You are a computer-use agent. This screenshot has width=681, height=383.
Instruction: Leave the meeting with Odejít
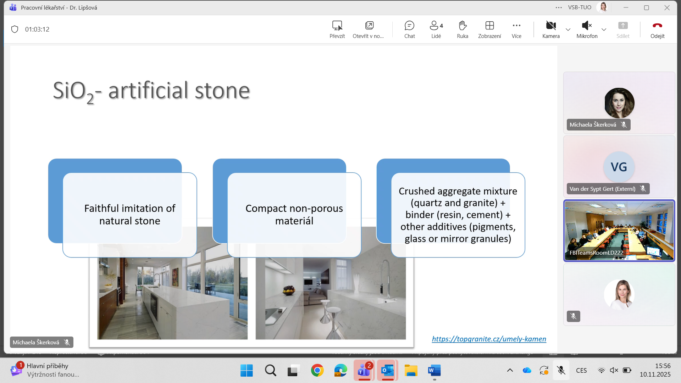657,29
